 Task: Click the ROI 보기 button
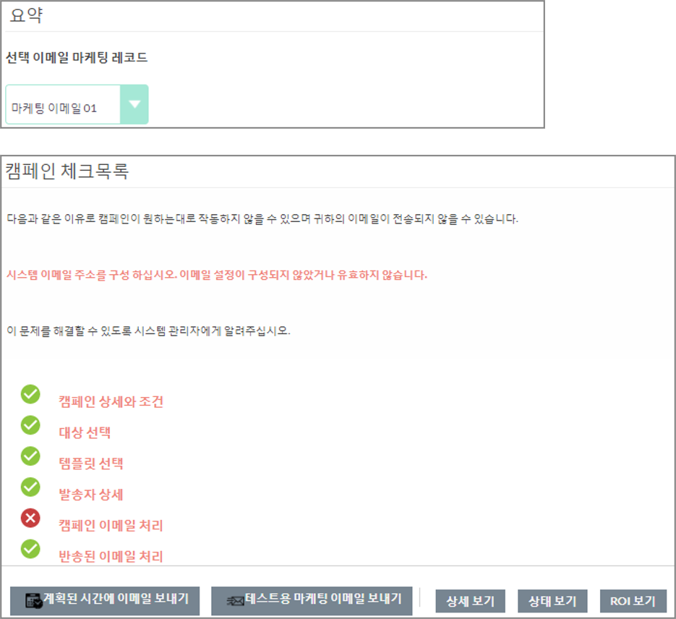click(x=633, y=601)
